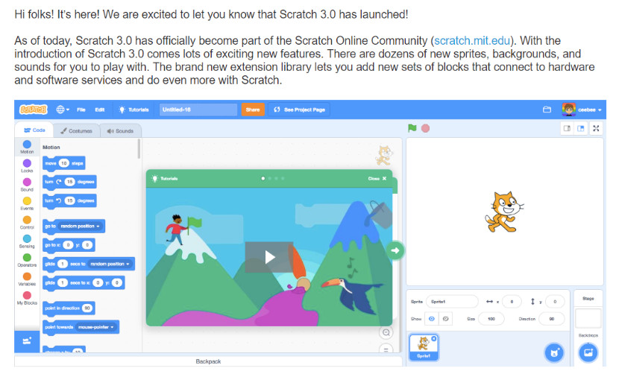Switch to the Sounds tab
This screenshot has height=377, width=619.
pos(120,130)
